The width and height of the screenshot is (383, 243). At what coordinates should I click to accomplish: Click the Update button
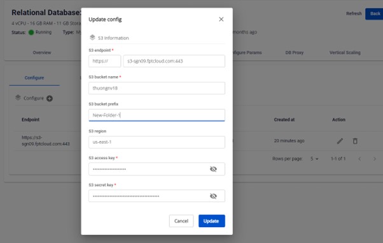[211, 221]
